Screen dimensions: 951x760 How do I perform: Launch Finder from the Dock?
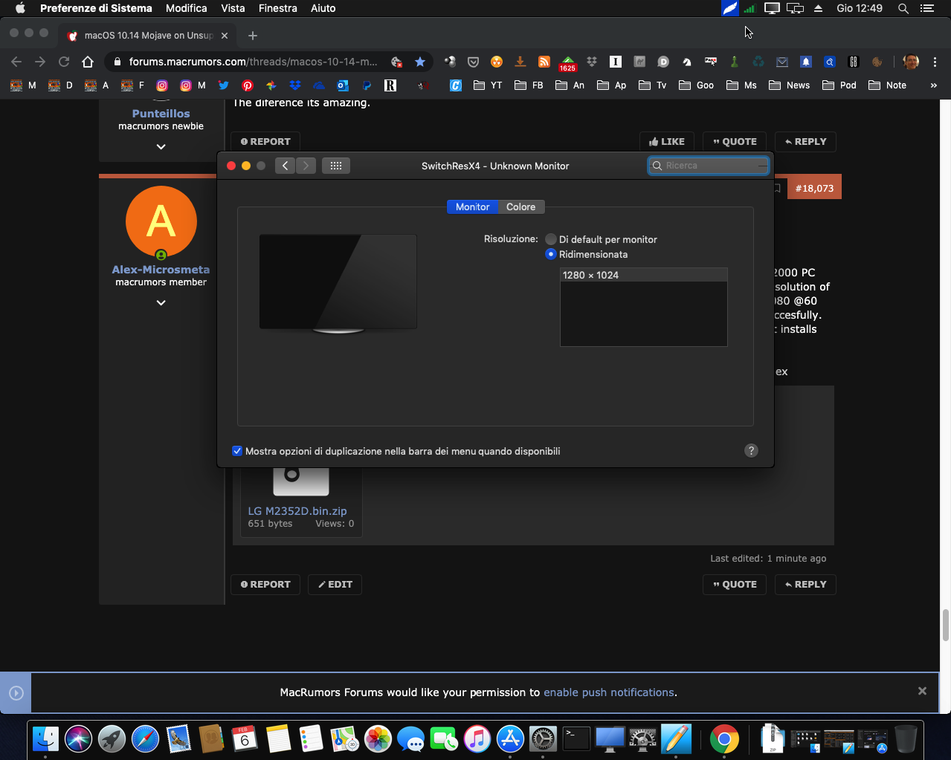click(45, 738)
